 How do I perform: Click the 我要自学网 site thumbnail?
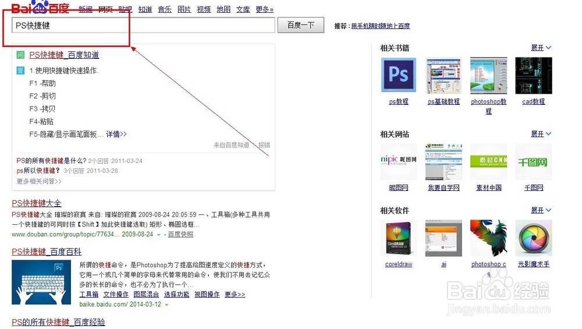(443, 162)
